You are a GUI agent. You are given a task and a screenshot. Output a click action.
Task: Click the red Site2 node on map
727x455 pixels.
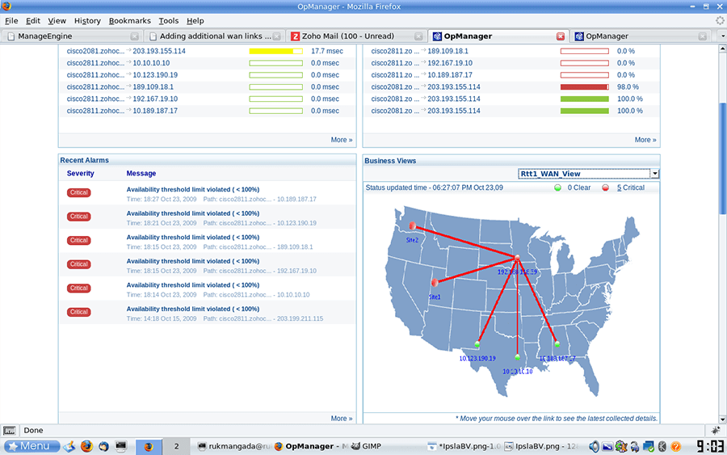point(412,225)
